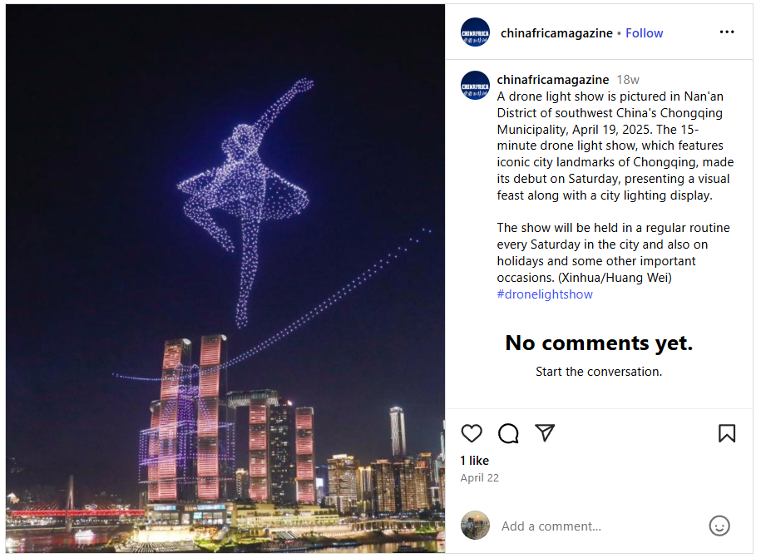This screenshot has width=761, height=558.
Task: View who liked via 1 like
Action: 474,461
